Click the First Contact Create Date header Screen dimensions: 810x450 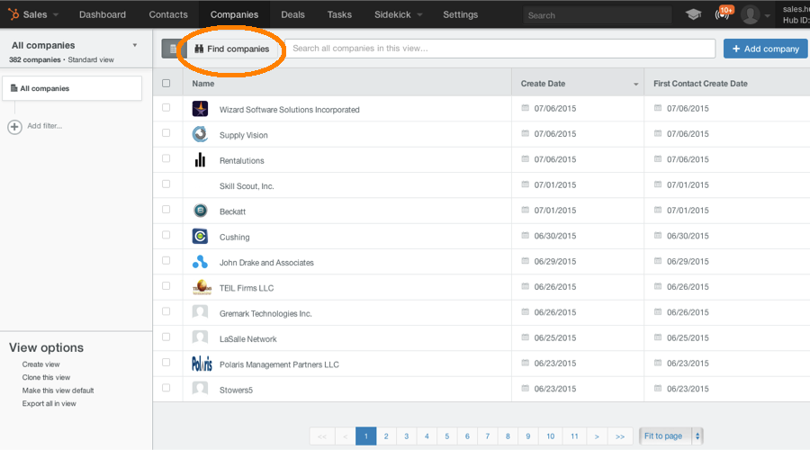tap(700, 84)
